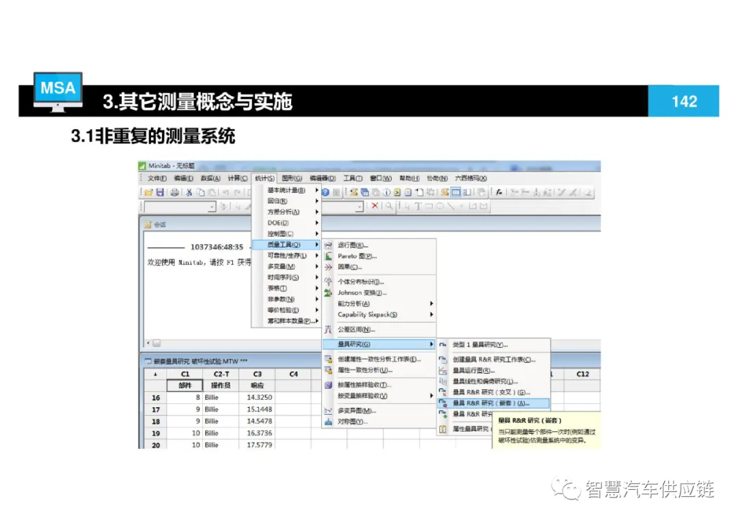
Task: Choose 量具 R&R 研究（嵌套）(A)
Action: (x=494, y=403)
